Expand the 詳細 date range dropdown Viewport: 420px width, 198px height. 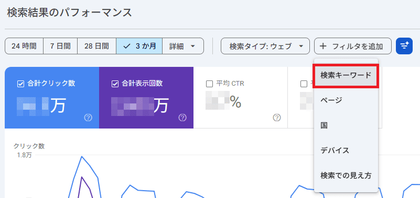pyautogui.click(x=183, y=46)
